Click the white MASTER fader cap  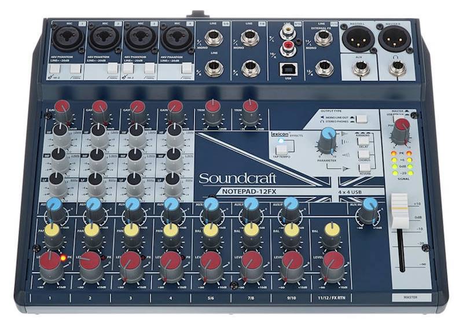click(x=400, y=211)
